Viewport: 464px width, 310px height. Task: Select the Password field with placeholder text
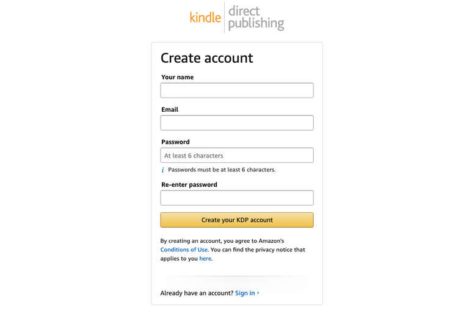(237, 155)
